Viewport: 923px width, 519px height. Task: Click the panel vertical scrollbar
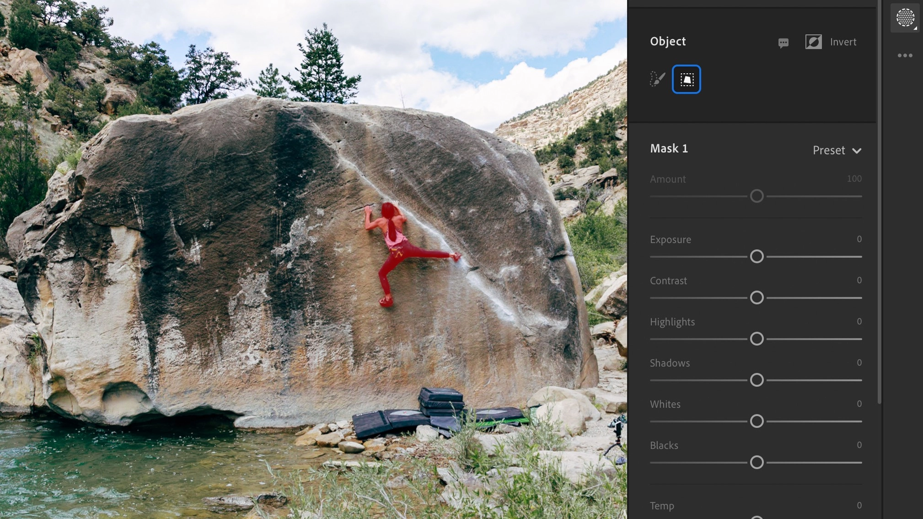pyautogui.click(x=879, y=201)
